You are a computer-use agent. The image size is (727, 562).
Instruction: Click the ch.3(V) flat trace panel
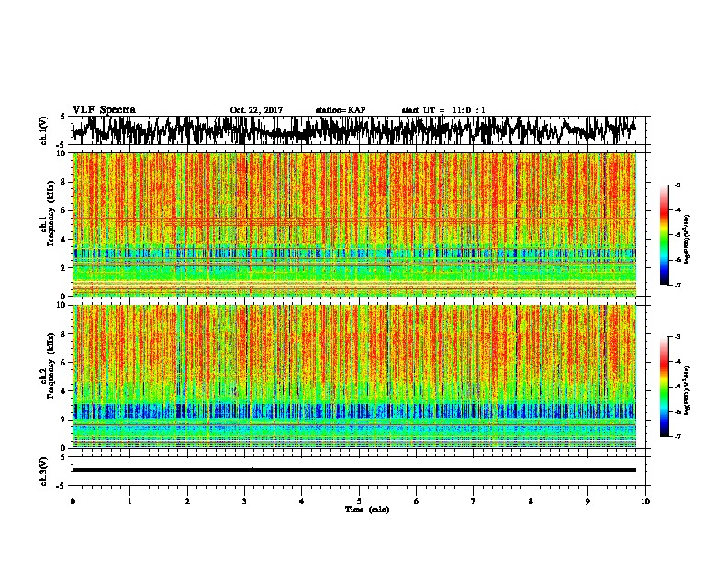click(359, 471)
